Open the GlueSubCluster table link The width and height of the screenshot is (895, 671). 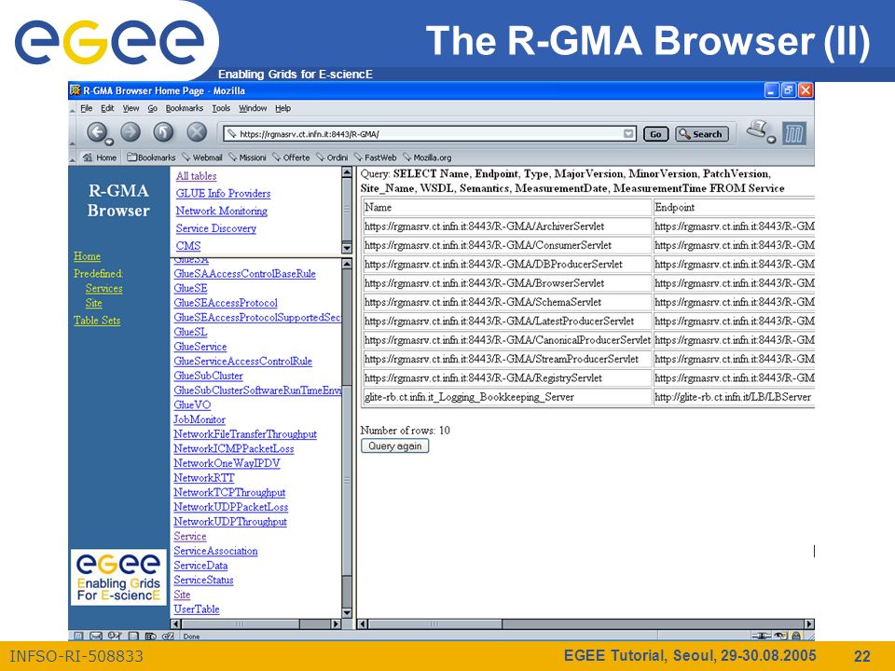coord(208,376)
